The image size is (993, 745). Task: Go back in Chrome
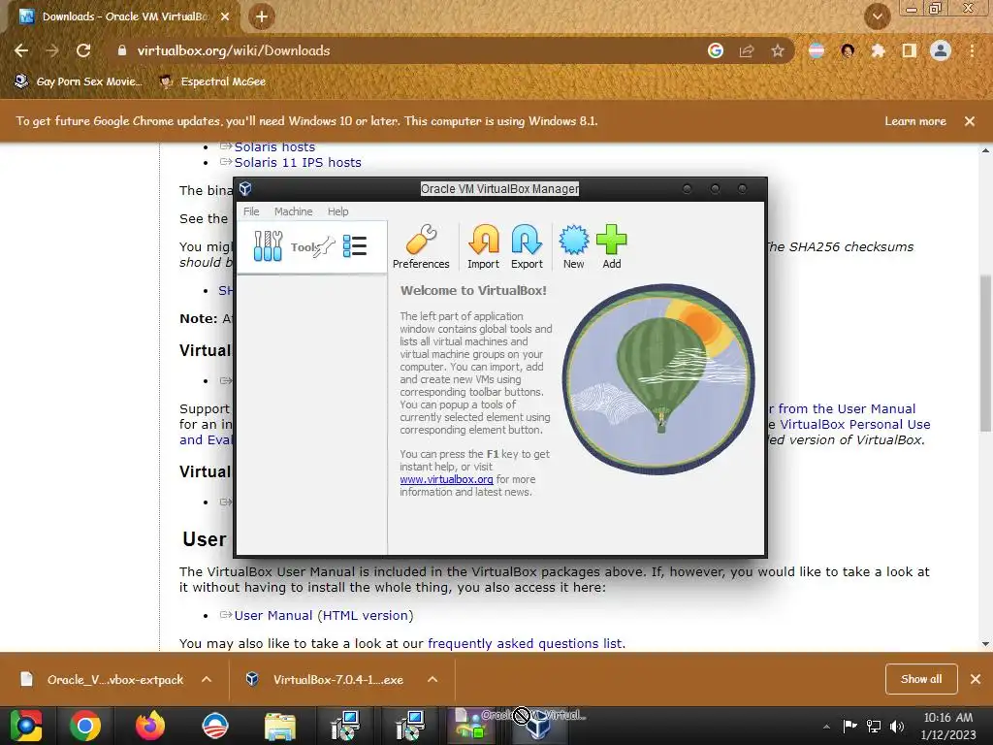coord(21,50)
